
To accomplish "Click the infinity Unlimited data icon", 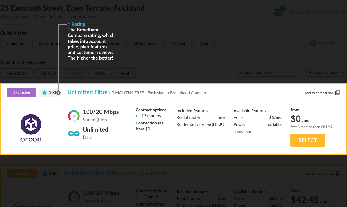I will point(74,134).
